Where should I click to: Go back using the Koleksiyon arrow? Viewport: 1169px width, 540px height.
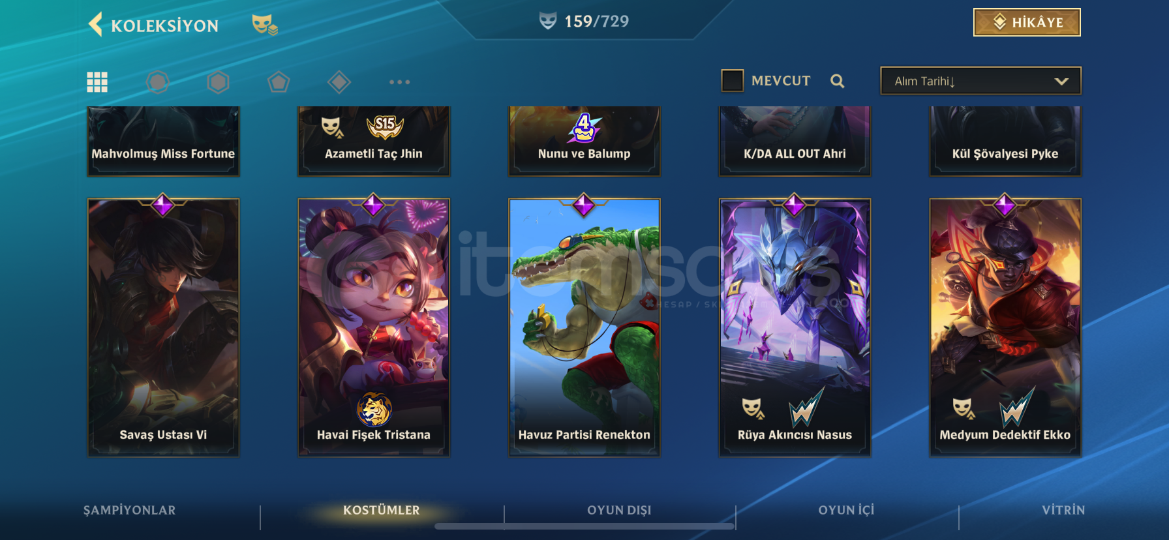(x=95, y=25)
